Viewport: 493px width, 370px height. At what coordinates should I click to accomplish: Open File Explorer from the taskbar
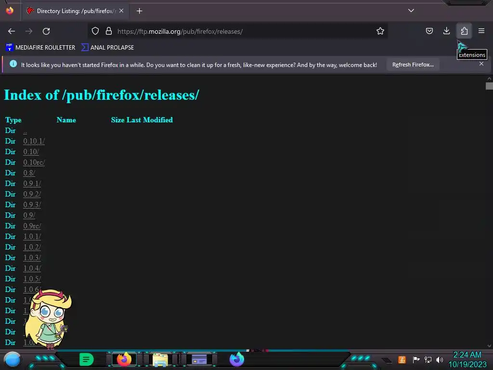coord(160,359)
